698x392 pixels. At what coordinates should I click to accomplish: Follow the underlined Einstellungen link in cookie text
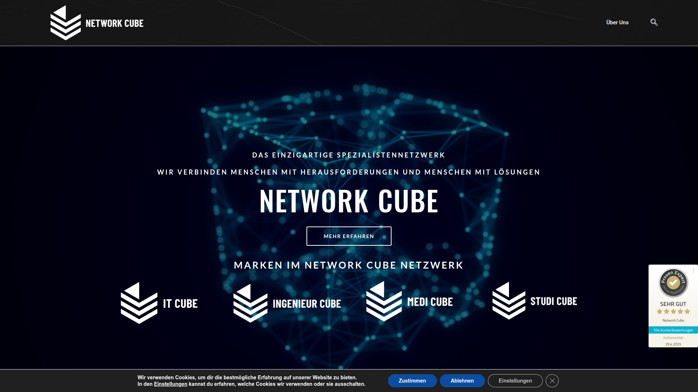point(171,384)
